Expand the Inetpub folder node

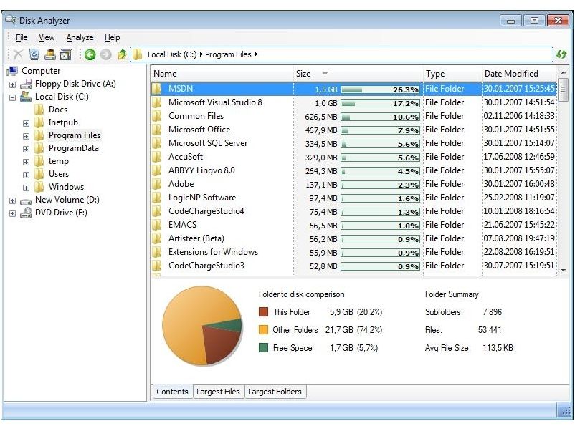26,123
